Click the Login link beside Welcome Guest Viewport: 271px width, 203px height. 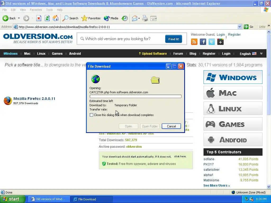(221, 35)
